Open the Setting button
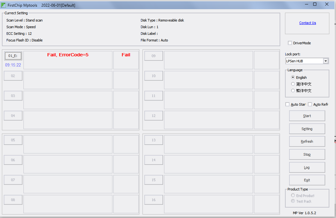 307,129
